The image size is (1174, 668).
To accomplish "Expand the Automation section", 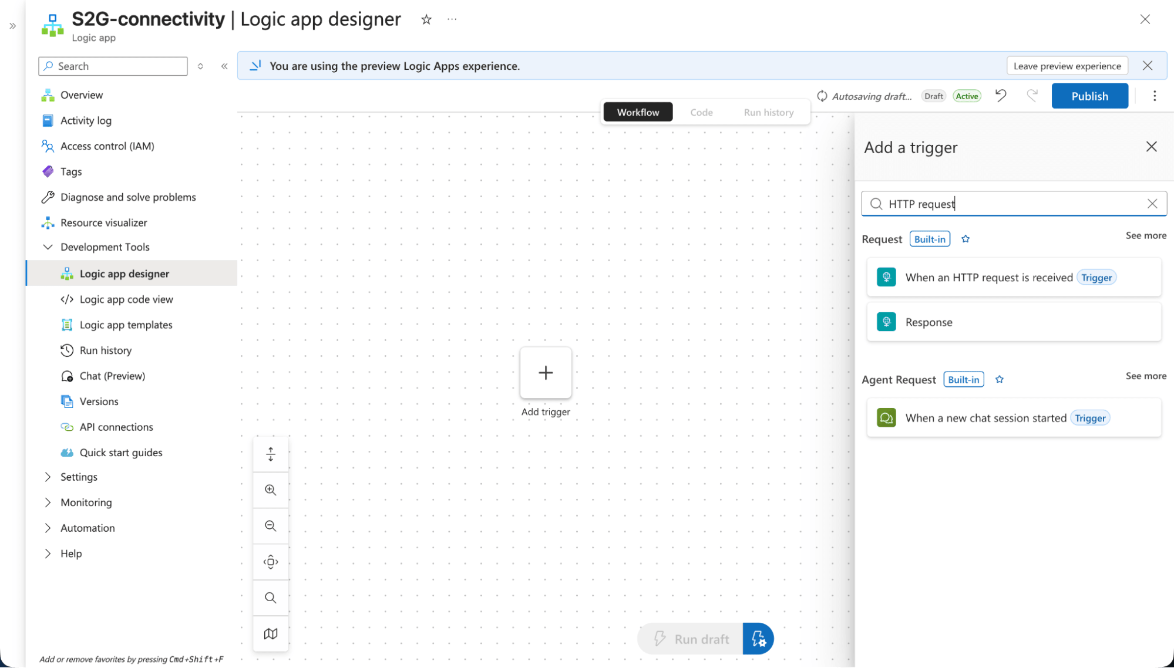I will tap(48, 528).
